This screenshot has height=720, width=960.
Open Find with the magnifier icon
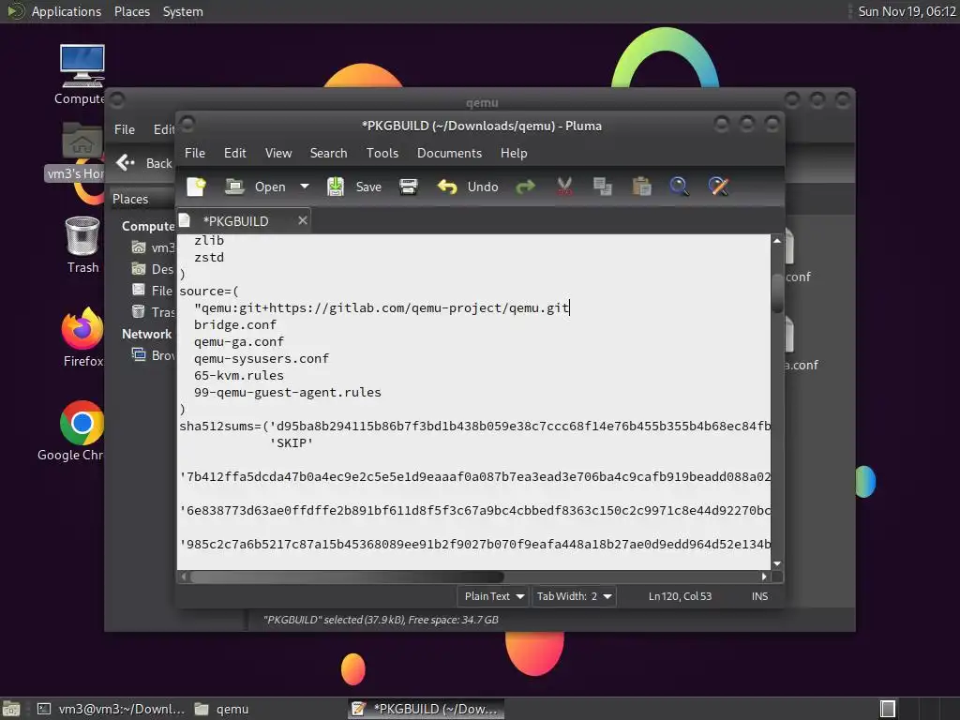[680, 187]
